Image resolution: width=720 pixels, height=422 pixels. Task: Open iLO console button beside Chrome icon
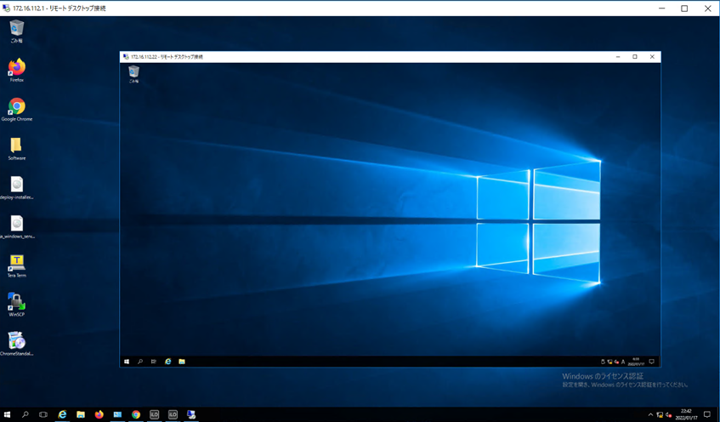tap(155, 414)
